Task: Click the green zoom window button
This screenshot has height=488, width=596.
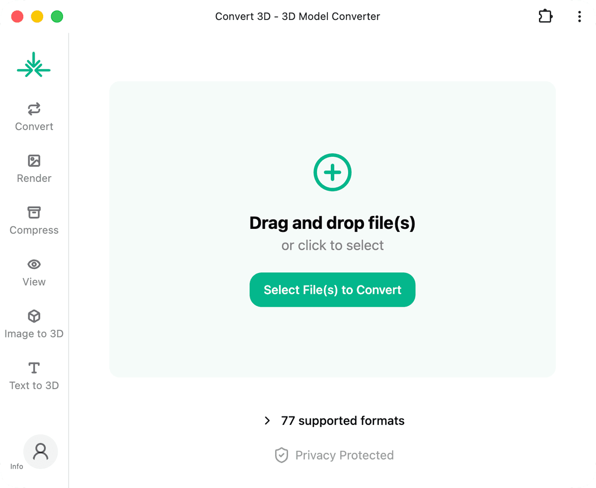Action: point(57,16)
